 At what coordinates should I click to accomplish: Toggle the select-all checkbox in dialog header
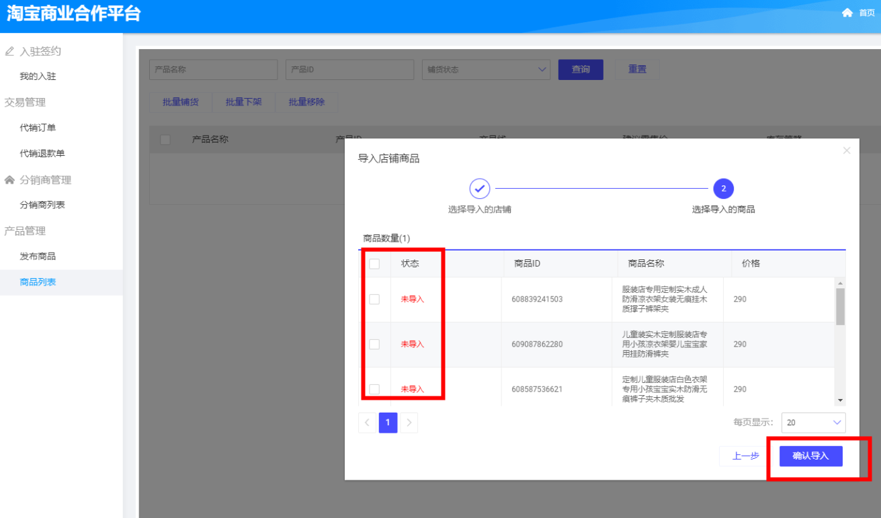(x=374, y=264)
